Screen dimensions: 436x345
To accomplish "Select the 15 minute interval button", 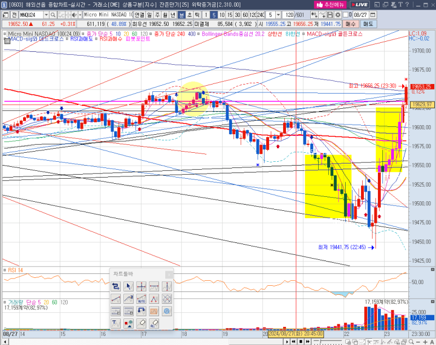I will click(x=230, y=15).
